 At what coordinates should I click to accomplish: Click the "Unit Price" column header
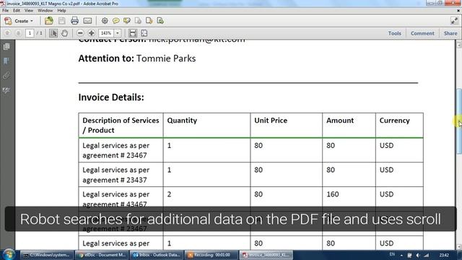click(x=271, y=121)
